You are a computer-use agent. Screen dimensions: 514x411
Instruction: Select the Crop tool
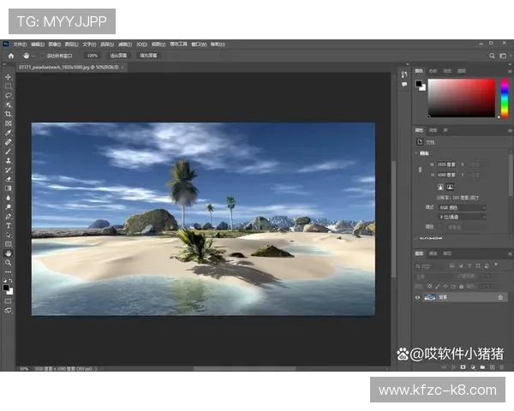click(x=9, y=114)
